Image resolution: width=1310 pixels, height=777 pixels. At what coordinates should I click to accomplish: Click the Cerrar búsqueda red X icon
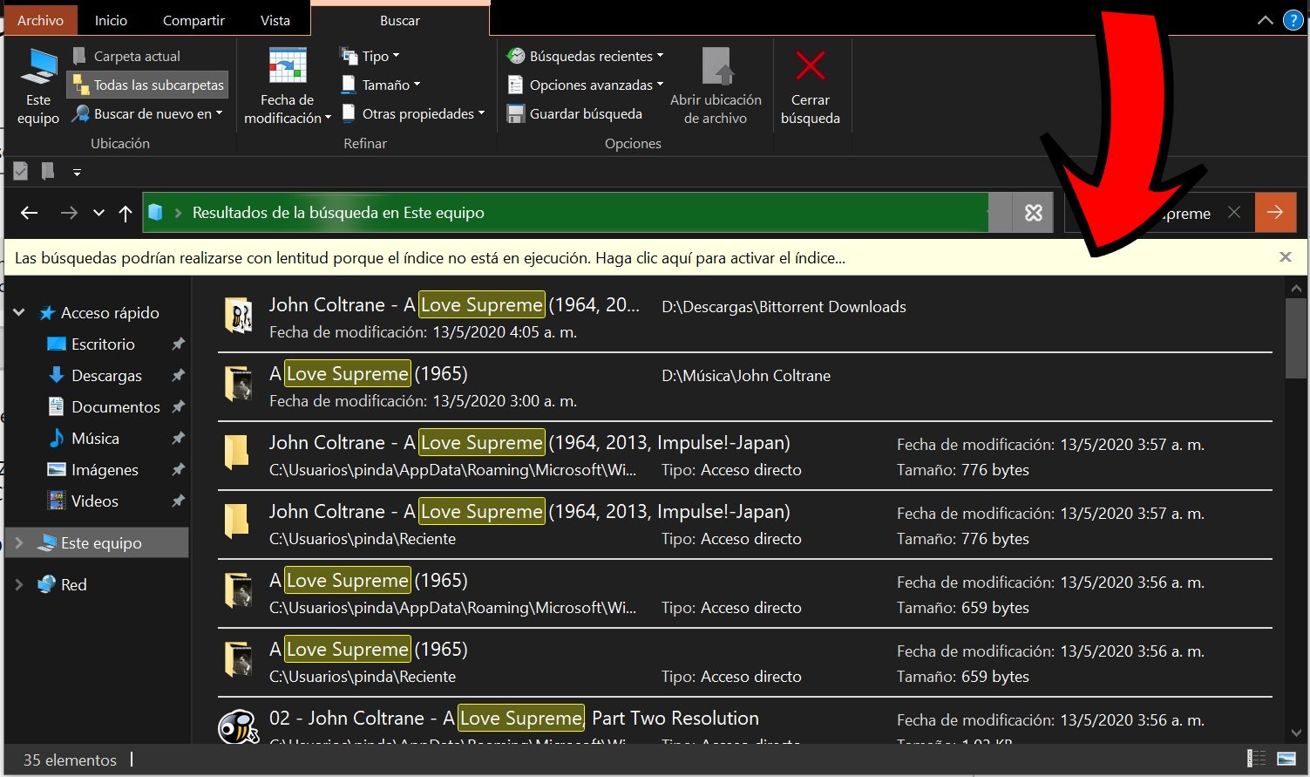tap(810, 67)
